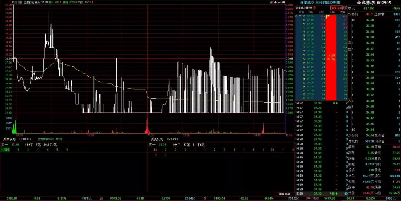Click the round icon right of 逐笔大单
This screenshot has height=201, width=401.
coord(345,8)
